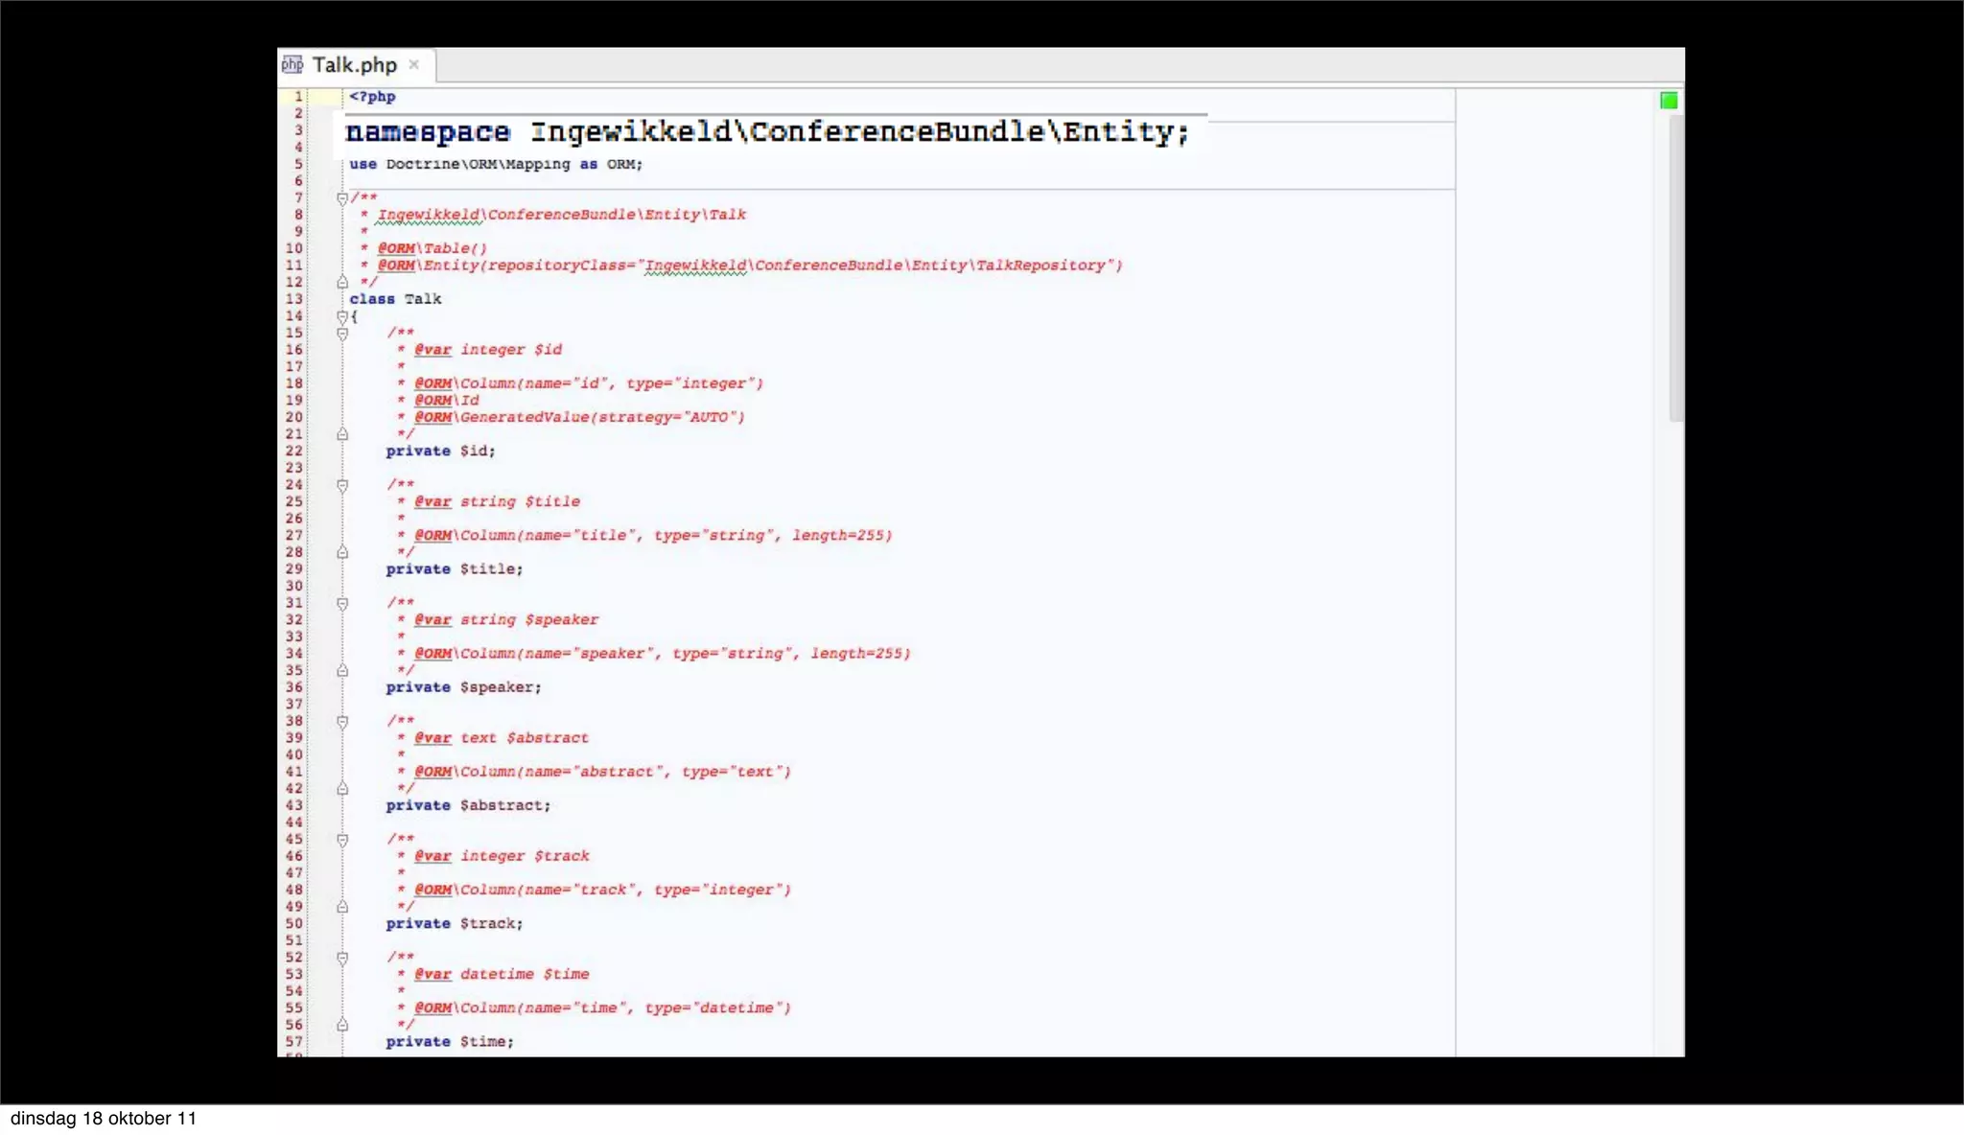Viewport: 1964px width, 1135px height.
Task: Fold the $track docblock at line 45
Action: (342, 840)
